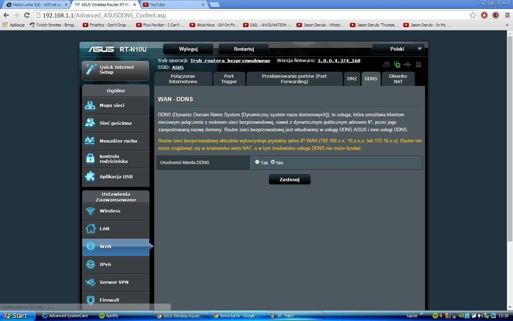This screenshot has height=321, width=513.
Task: Select Tak to enable the DDNS client
Action: click(x=257, y=162)
